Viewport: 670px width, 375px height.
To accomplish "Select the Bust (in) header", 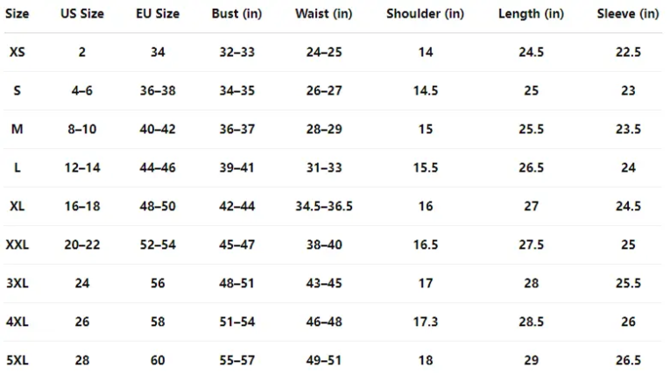I will pyautogui.click(x=236, y=14).
